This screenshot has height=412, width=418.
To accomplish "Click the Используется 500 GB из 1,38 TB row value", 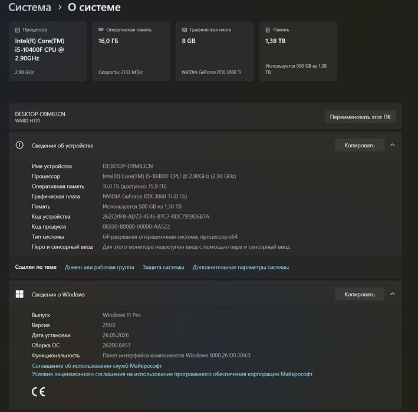I will (x=142, y=206).
